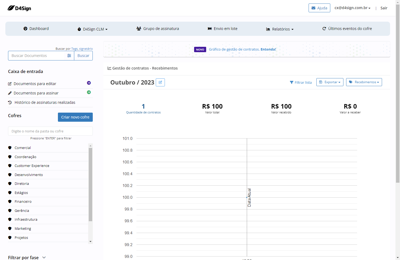Click the Dashboard gauge icon
This screenshot has width=400, height=260.
[25, 29]
